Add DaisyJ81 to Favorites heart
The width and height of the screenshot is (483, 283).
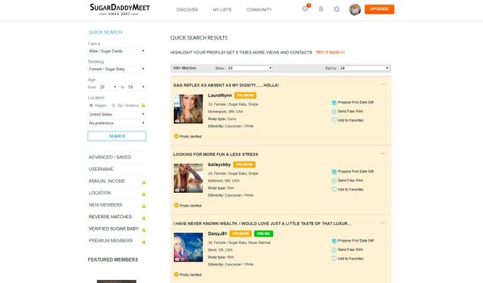point(334,259)
